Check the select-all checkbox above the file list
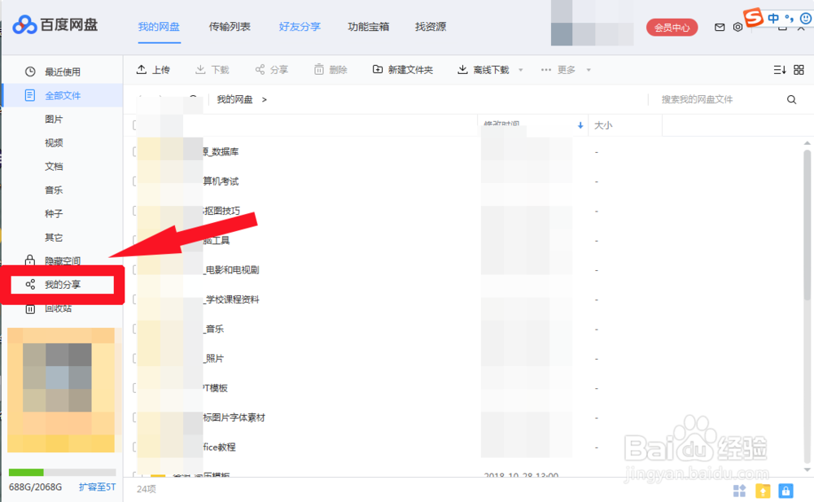The height and width of the screenshot is (502, 814). point(135,126)
